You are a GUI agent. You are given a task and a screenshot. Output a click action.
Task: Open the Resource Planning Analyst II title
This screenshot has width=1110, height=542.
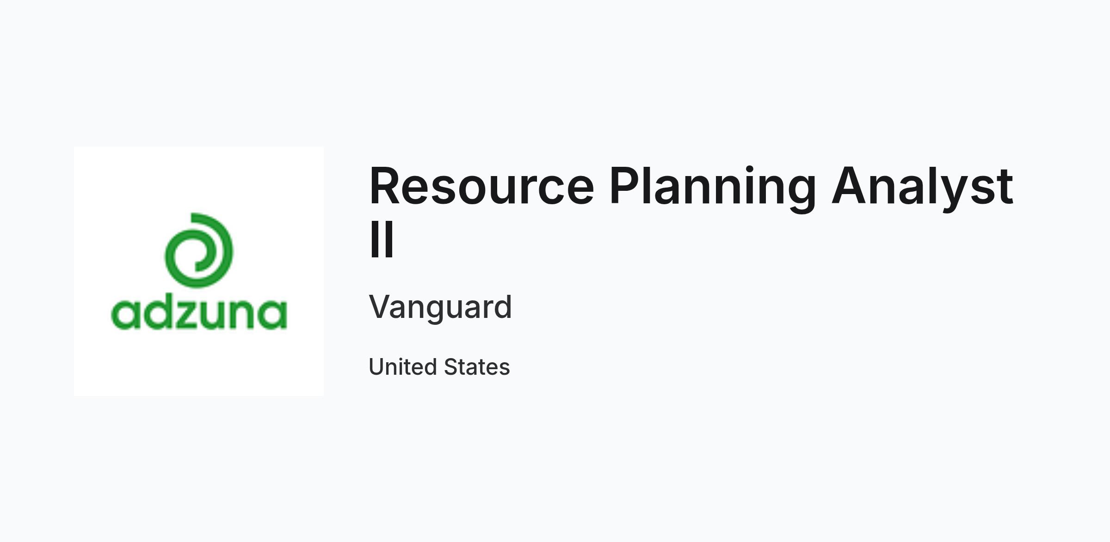[691, 212]
